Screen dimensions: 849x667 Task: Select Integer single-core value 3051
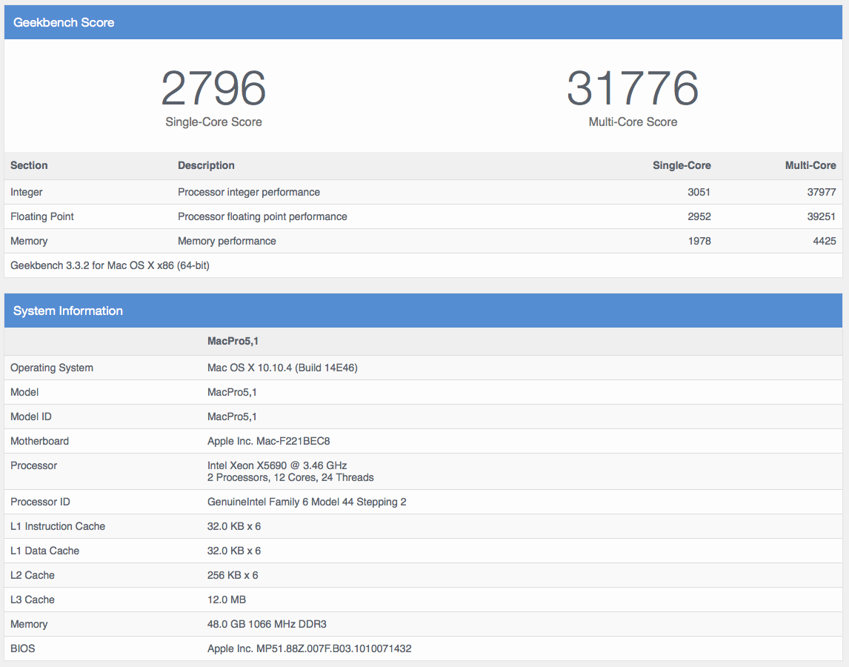(x=699, y=193)
